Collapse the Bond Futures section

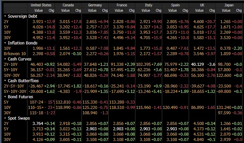tap(5, 97)
